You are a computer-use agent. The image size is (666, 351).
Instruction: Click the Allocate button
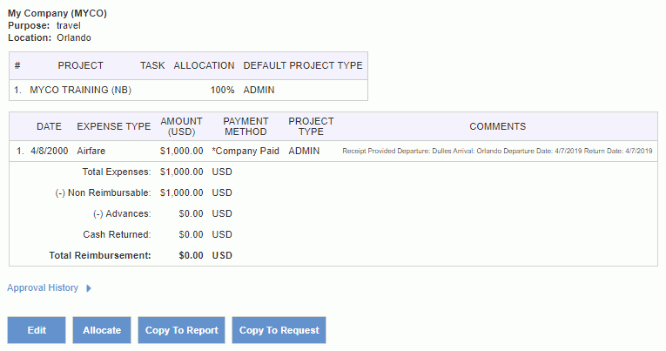pos(102,330)
